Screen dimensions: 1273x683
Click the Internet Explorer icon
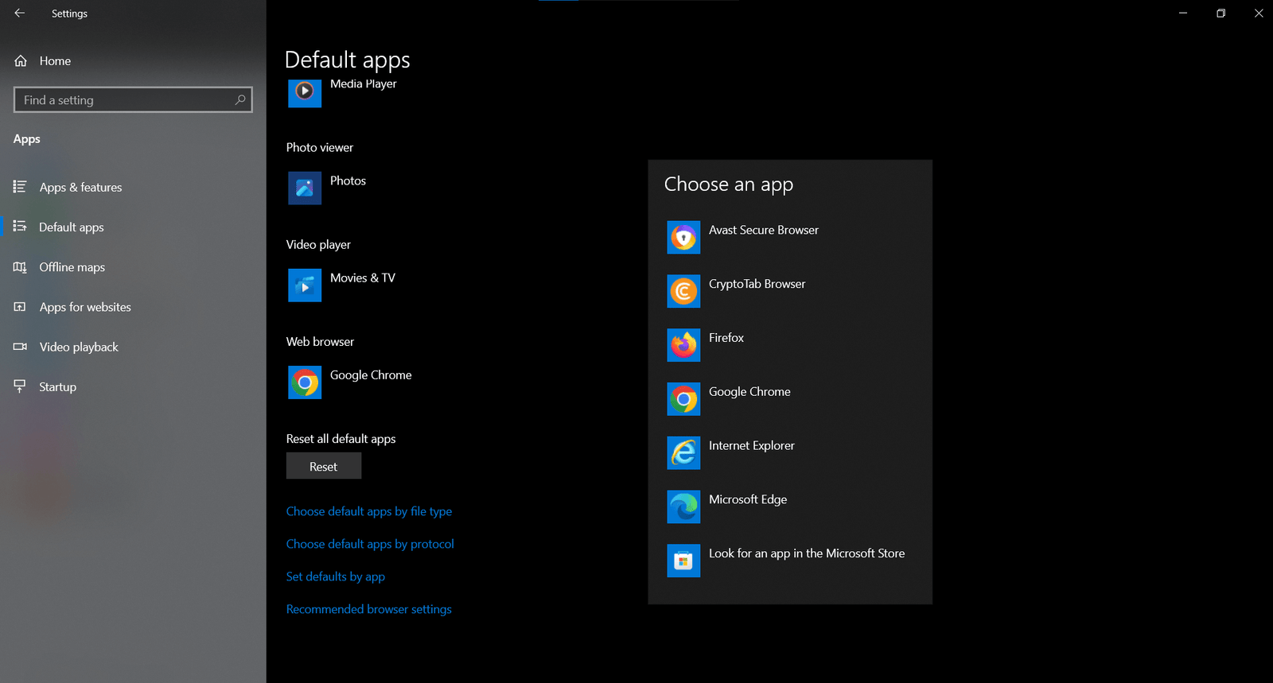(683, 453)
